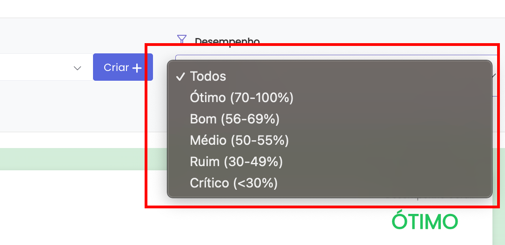
Task: Choose Crítico (<30%) option
Action: tap(234, 183)
